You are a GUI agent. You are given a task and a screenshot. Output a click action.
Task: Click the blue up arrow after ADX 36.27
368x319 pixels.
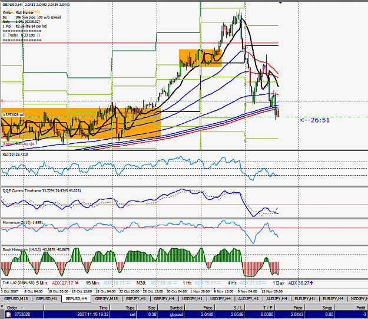311,283
